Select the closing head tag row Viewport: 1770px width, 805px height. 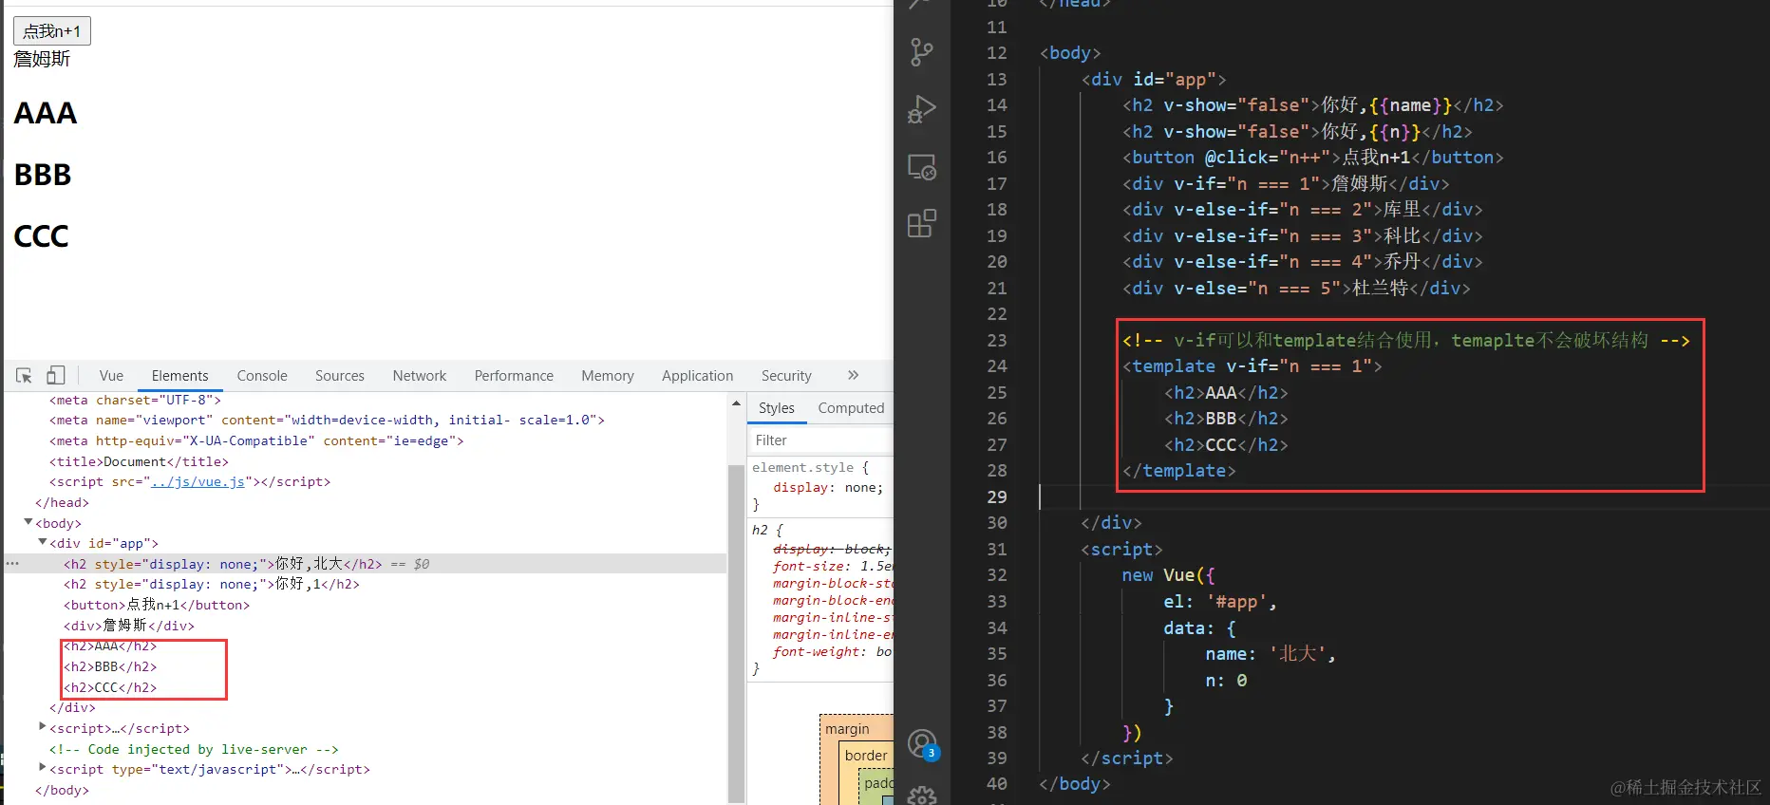click(62, 503)
